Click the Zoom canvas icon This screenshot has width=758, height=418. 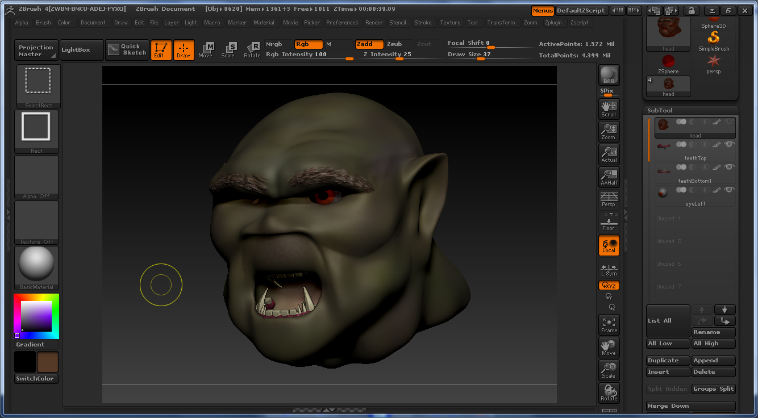(609, 132)
